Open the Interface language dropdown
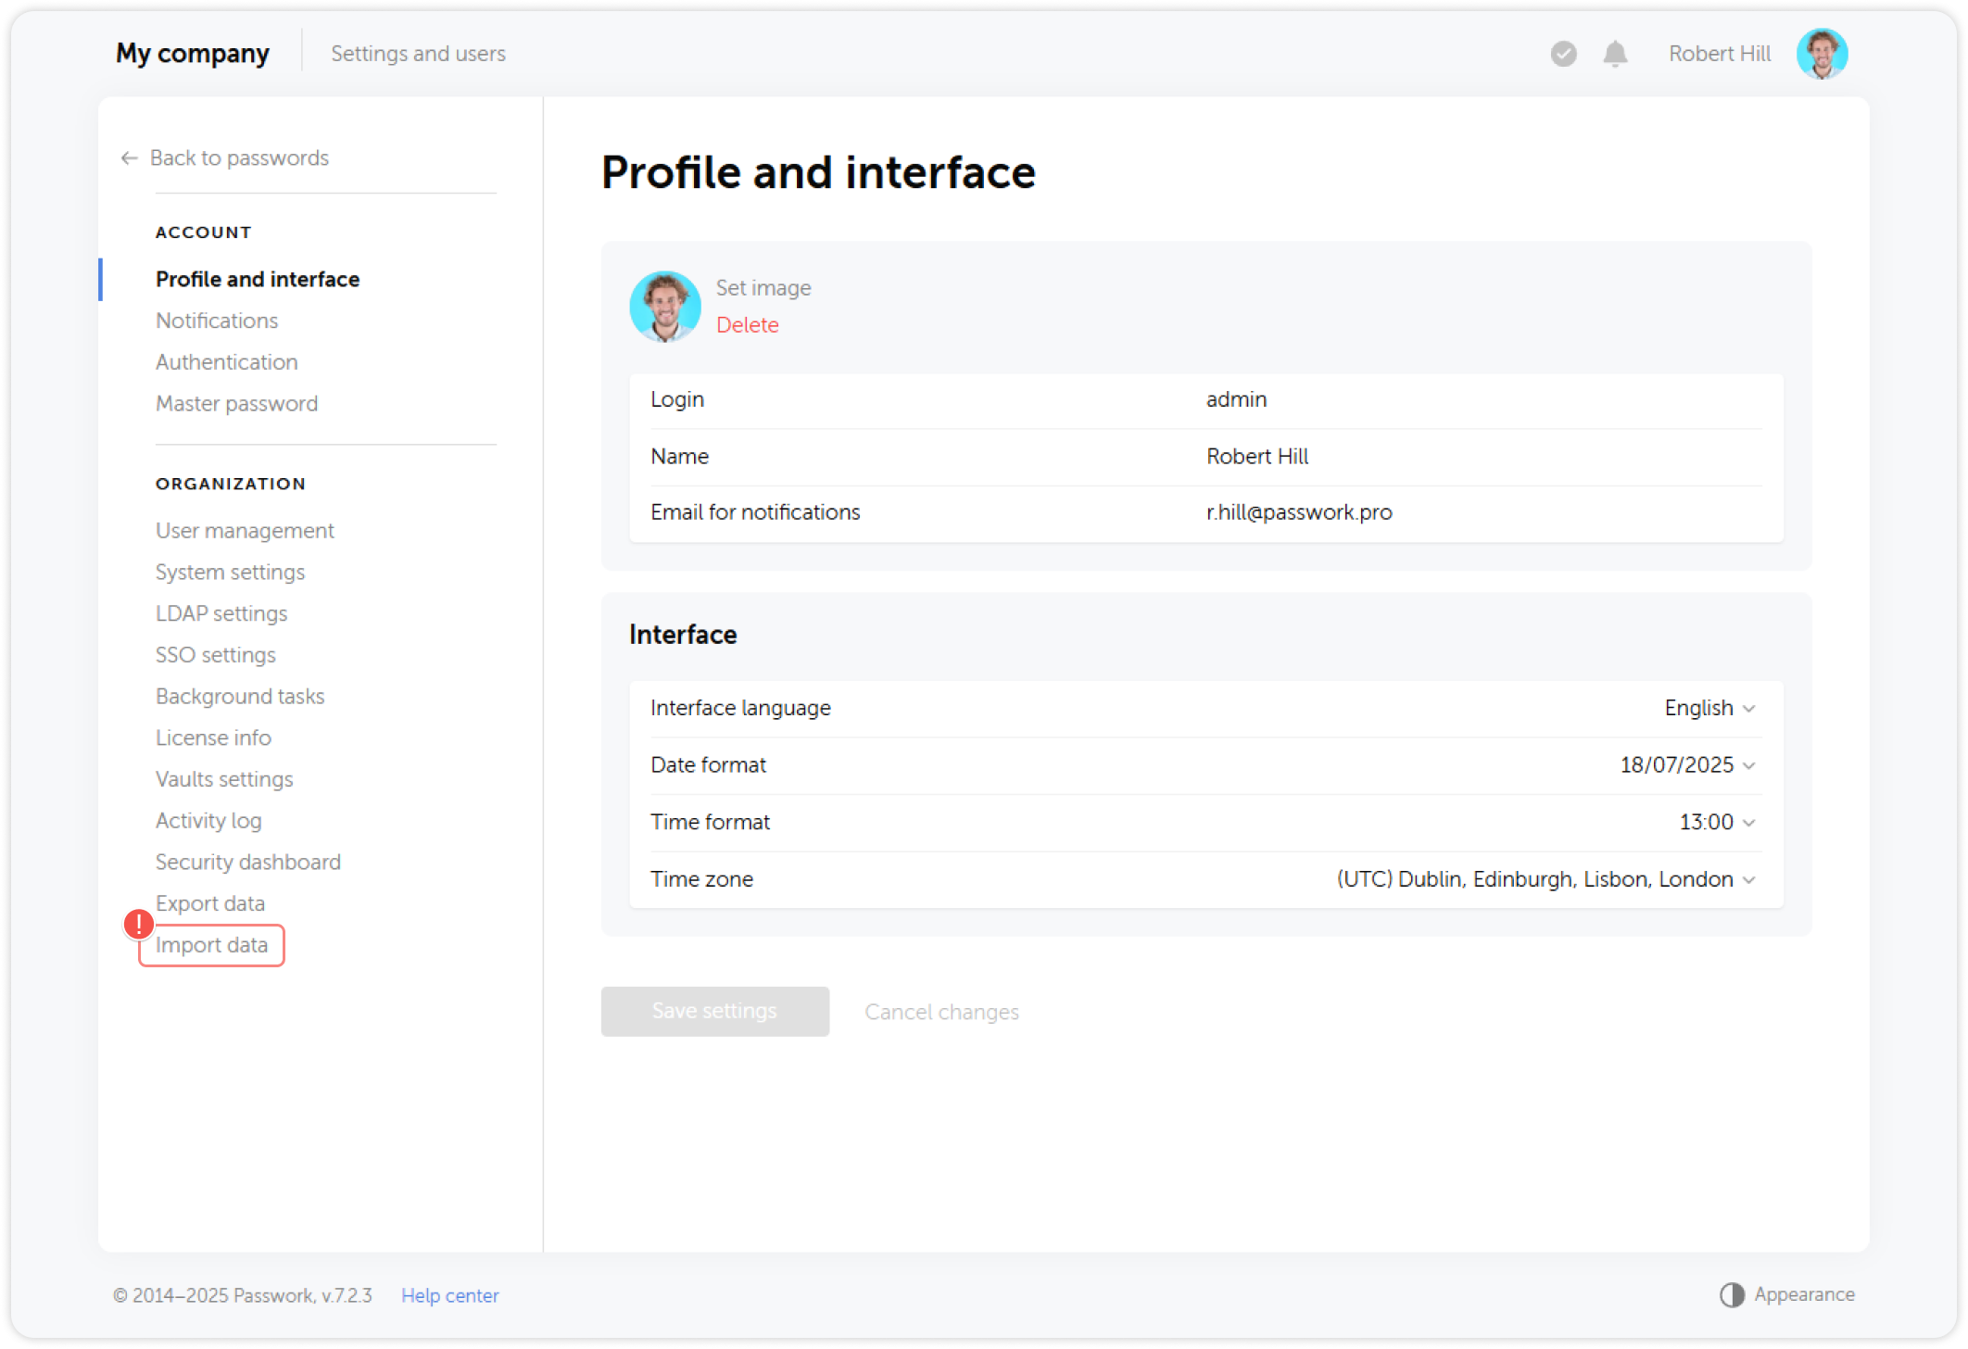Image resolution: width=1968 pixels, height=1349 pixels. tap(1708, 707)
